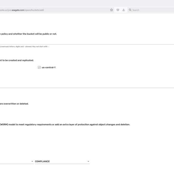Viewport: 174px width, 174px height.
Task: Click the bucket name input line
Action: [87, 43]
